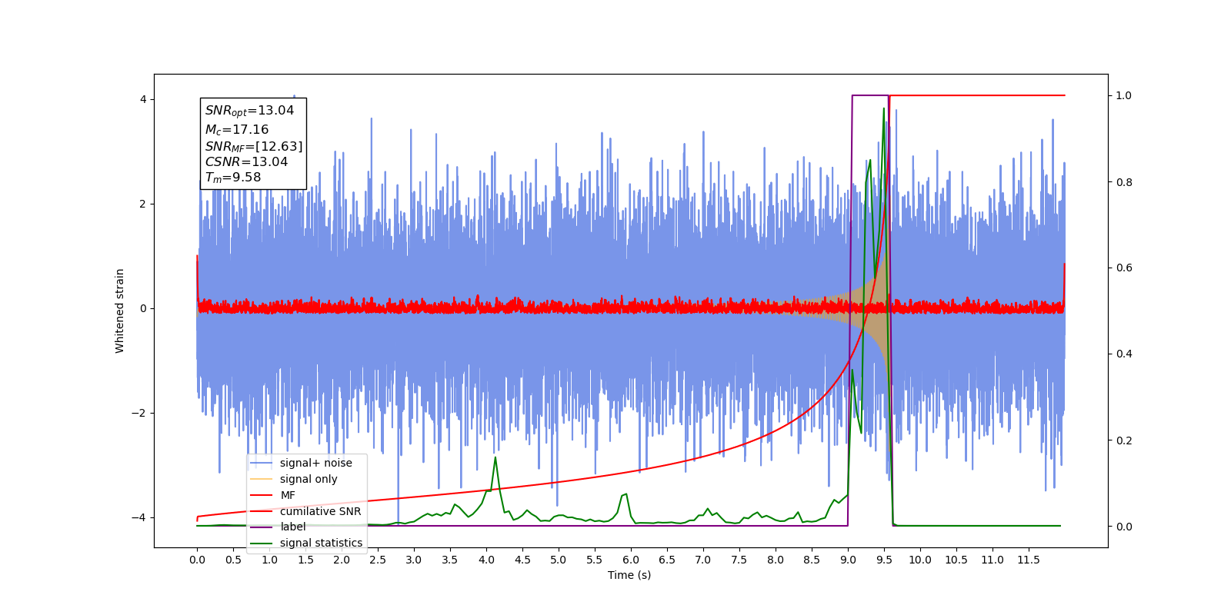Click the 1.0 tick label on the right axis
The width and height of the screenshot is (1231, 615).
[1124, 95]
